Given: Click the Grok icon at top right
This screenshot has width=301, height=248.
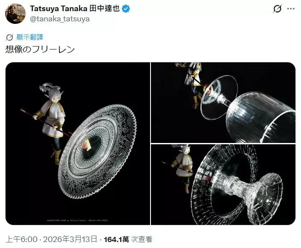Looking at the screenshot, I should click(277, 9).
